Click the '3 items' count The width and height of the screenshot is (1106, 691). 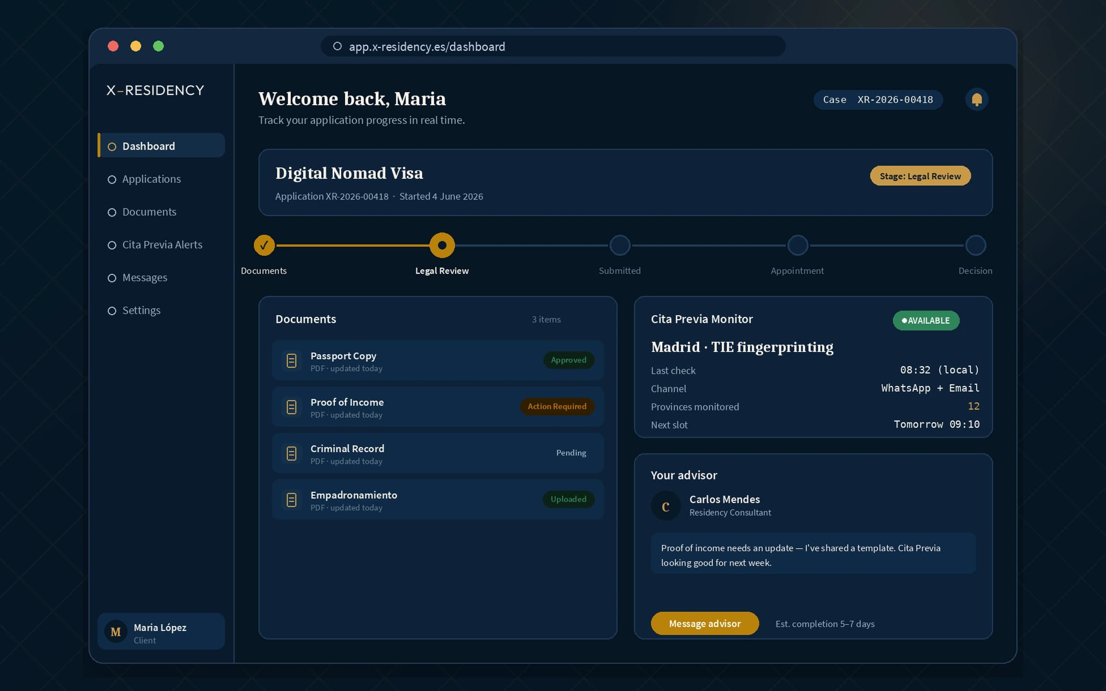(546, 319)
